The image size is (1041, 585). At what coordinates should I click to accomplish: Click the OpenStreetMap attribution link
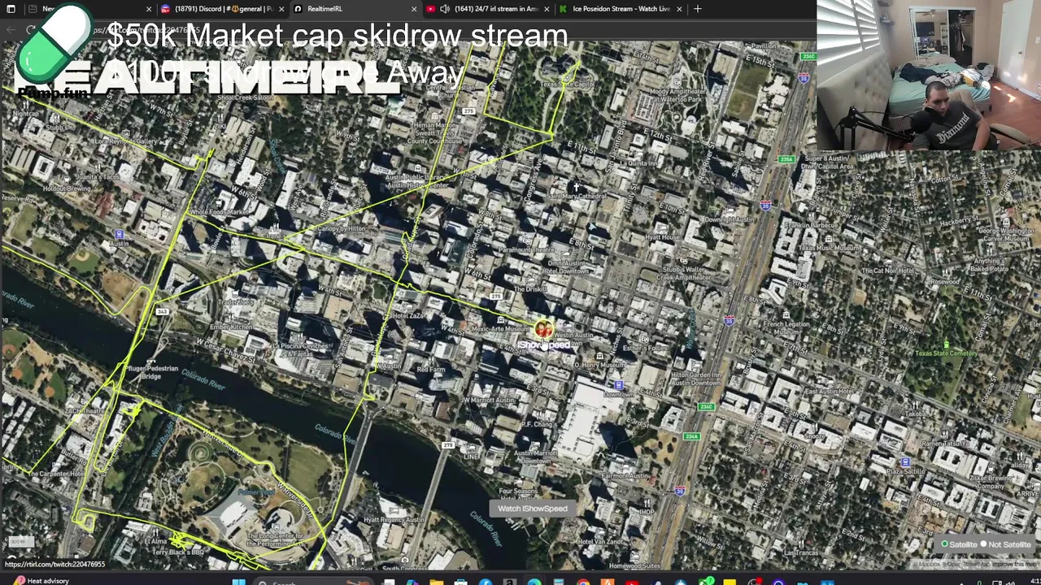tap(965, 565)
